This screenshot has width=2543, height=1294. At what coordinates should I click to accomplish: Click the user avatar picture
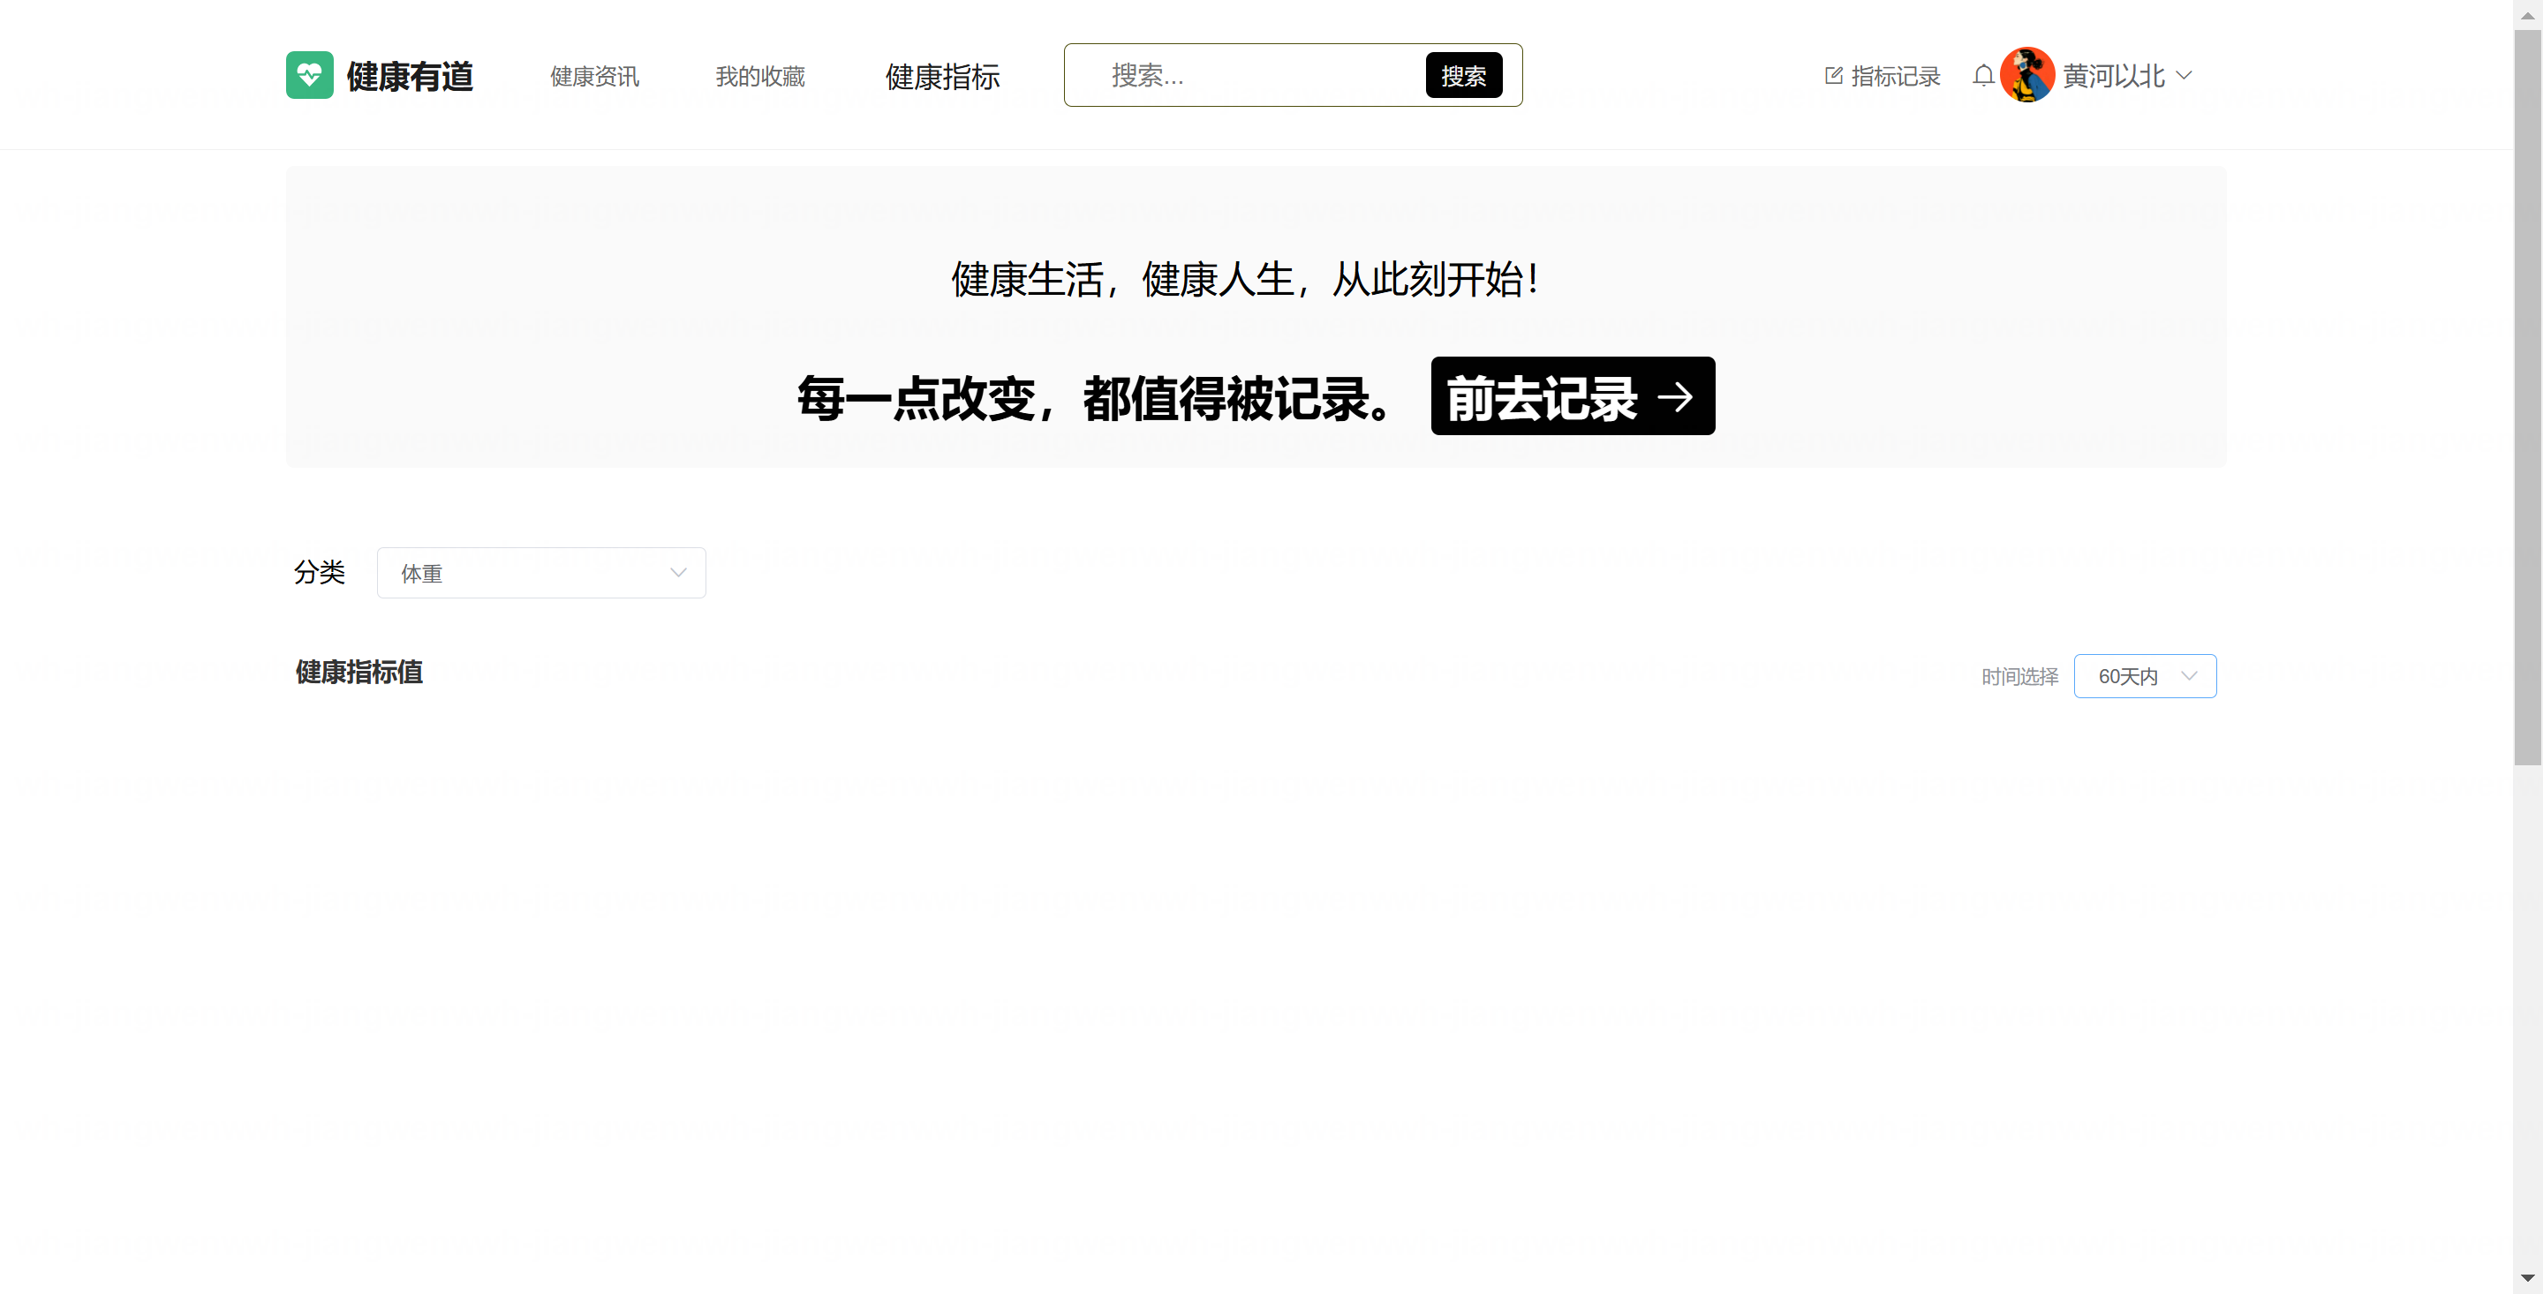click(x=2026, y=75)
